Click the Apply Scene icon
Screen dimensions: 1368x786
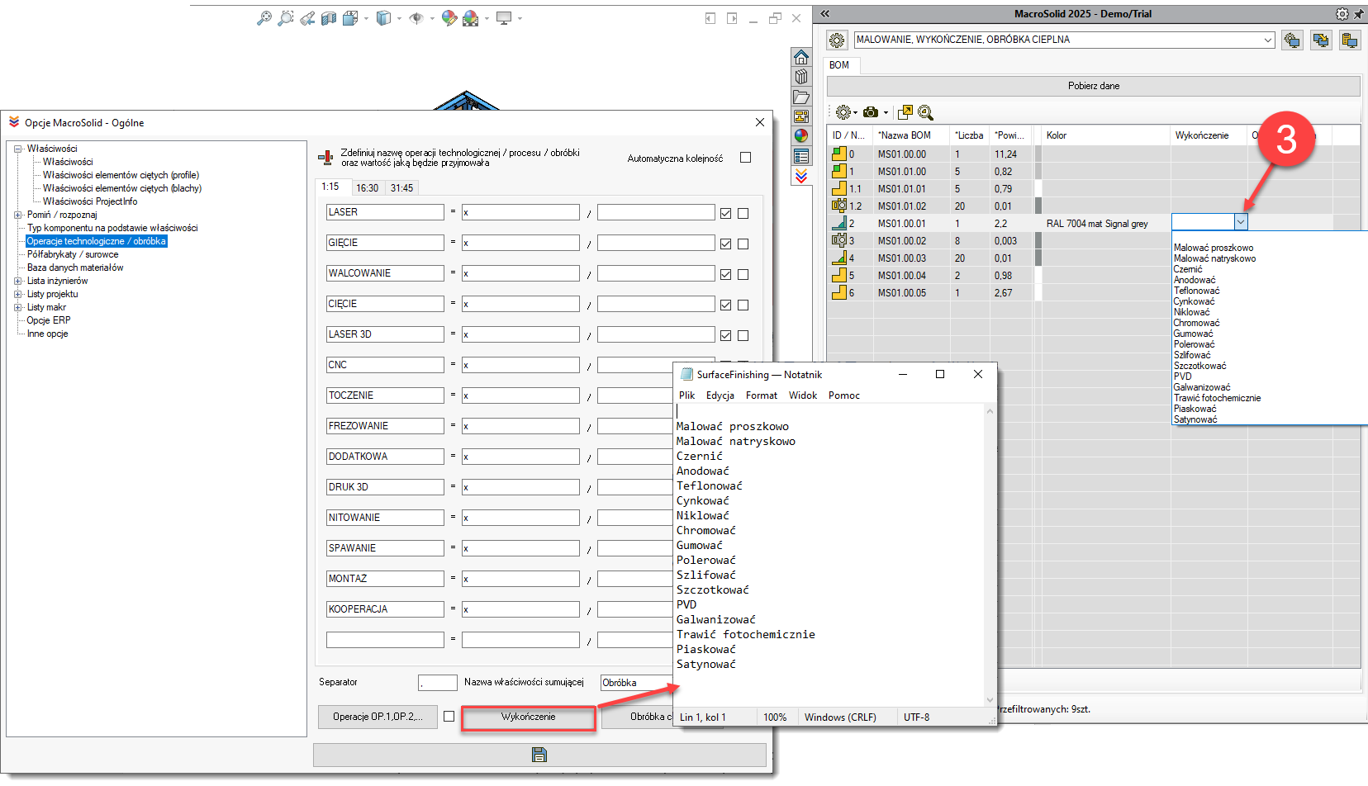471,18
